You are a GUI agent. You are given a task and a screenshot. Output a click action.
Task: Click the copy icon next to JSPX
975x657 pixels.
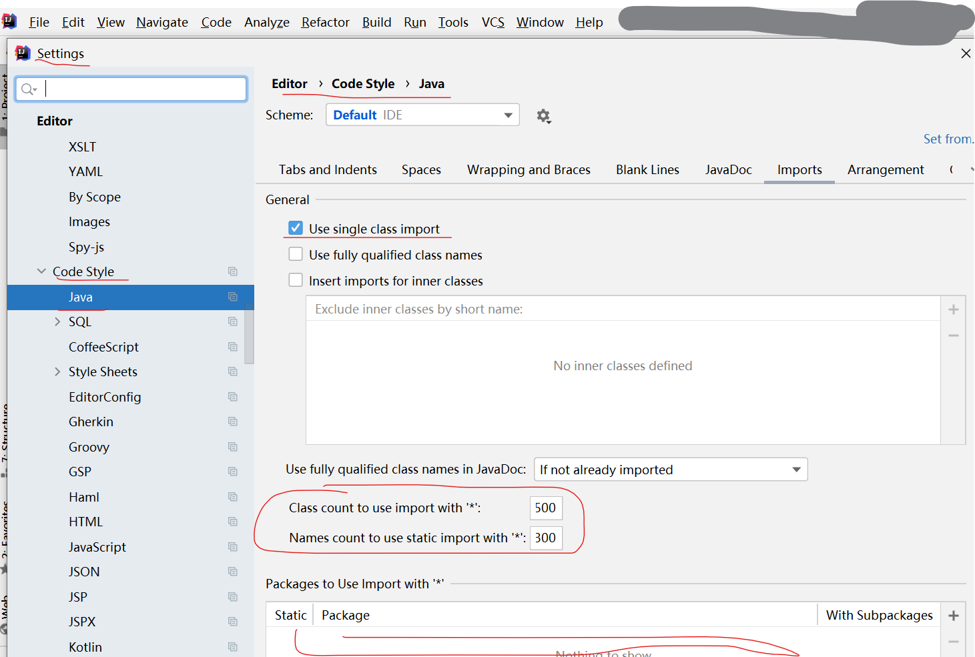pyautogui.click(x=233, y=622)
